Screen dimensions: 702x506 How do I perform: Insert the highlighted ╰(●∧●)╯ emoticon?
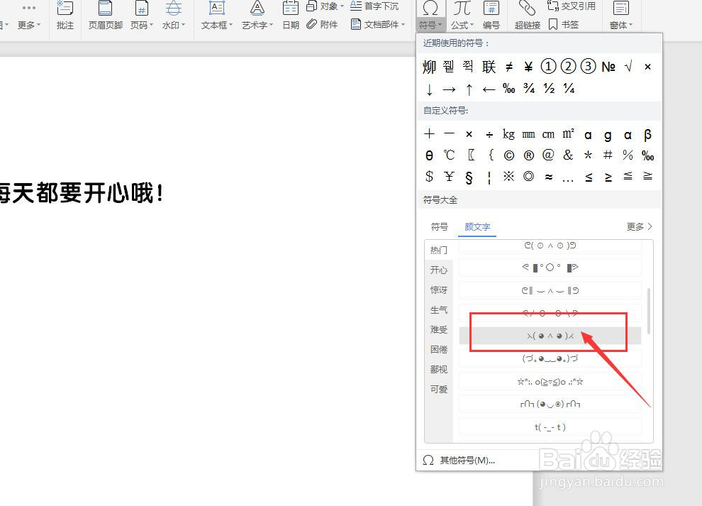click(550, 335)
